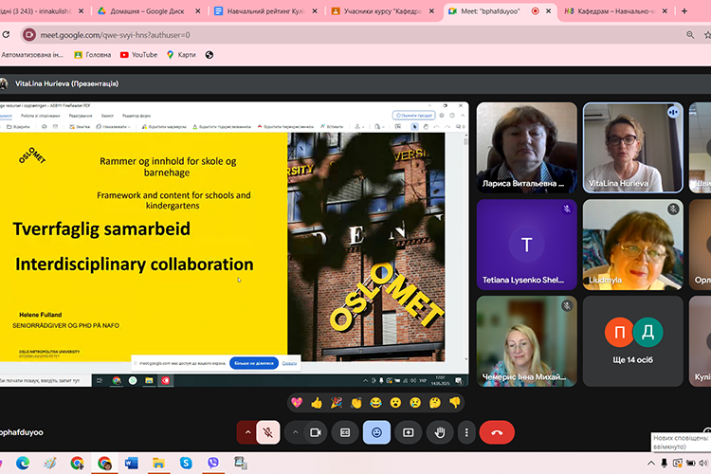Switch to Кафедрам – Навчально tab
The width and height of the screenshot is (711, 474).
pyautogui.click(x=616, y=10)
